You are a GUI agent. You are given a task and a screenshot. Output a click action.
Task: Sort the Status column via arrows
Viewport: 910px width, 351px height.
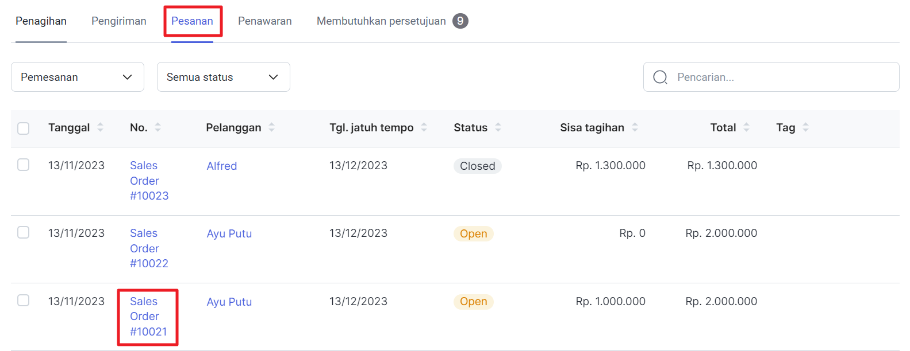pos(498,127)
